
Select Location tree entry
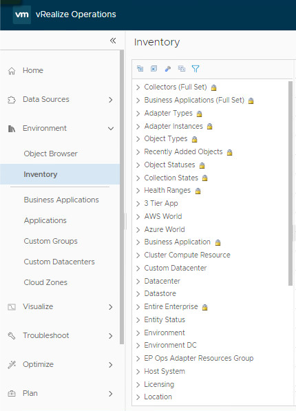158,397
